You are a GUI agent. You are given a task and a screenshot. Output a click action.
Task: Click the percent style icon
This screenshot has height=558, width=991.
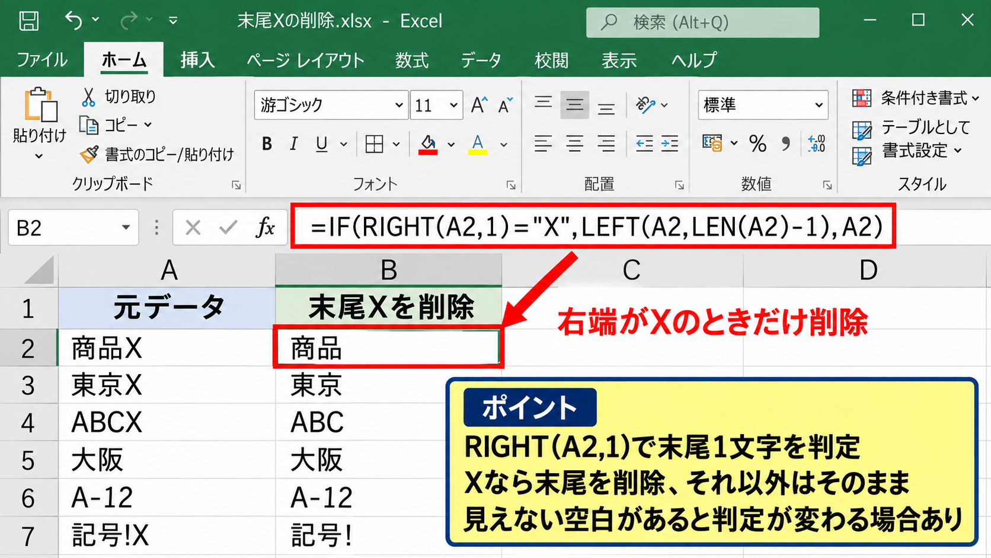[757, 144]
